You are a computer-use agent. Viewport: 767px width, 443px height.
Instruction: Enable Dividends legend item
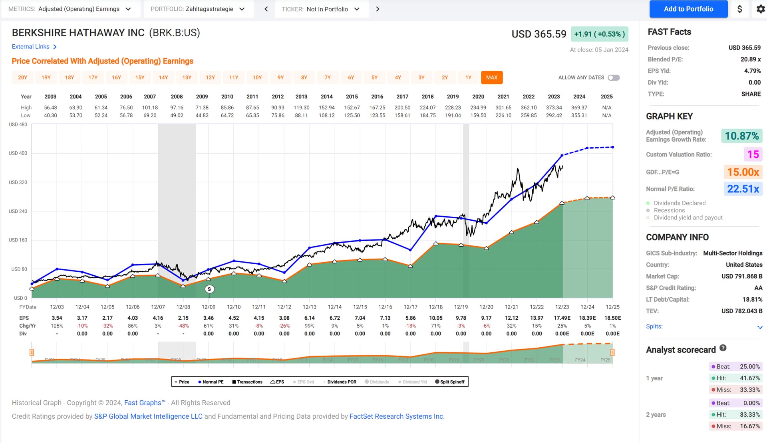[x=377, y=382]
